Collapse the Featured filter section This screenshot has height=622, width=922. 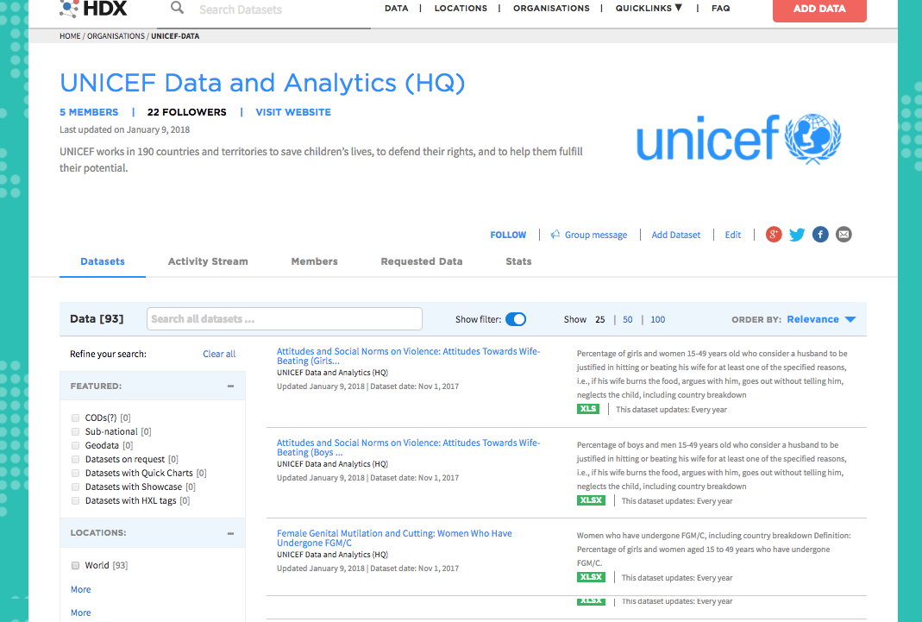pyautogui.click(x=230, y=386)
